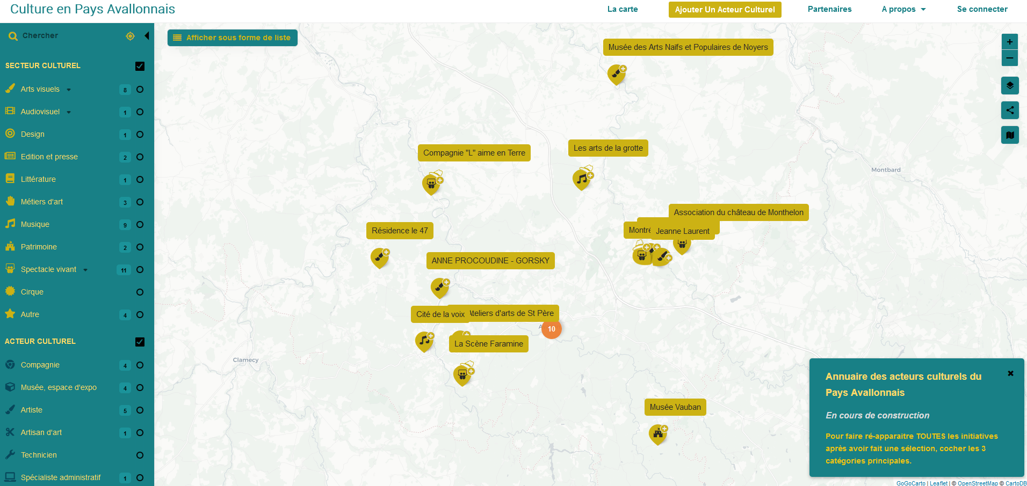Viewport: 1027px width, 486px height.
Task: Click Se connecter in the top menu
Action: (982, 9)
